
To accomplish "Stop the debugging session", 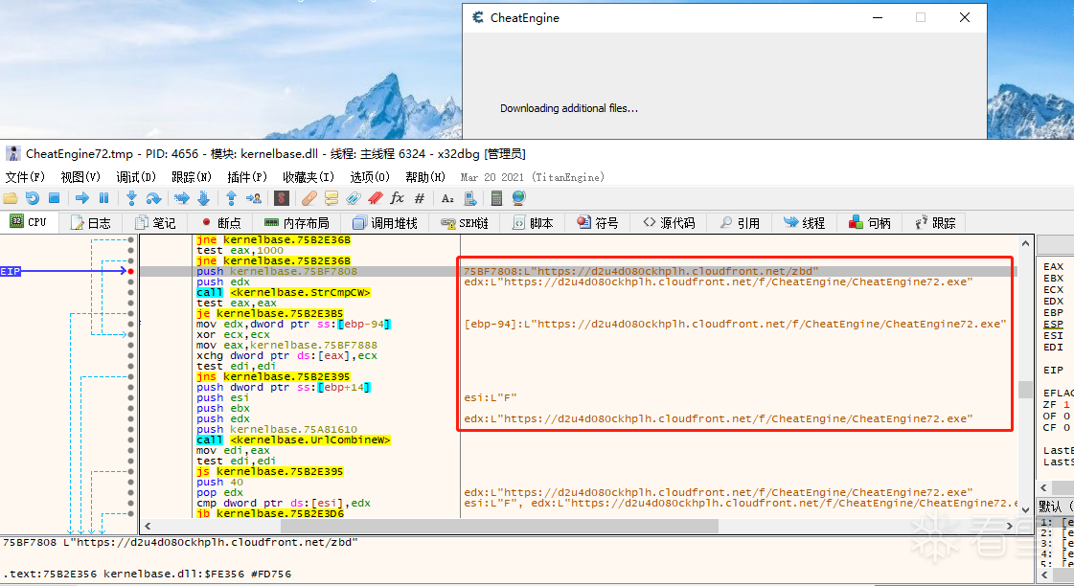I will click(54, 198).
